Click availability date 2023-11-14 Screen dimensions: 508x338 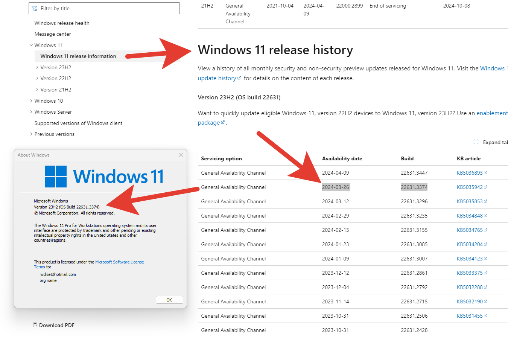click(x=336, y=301)
